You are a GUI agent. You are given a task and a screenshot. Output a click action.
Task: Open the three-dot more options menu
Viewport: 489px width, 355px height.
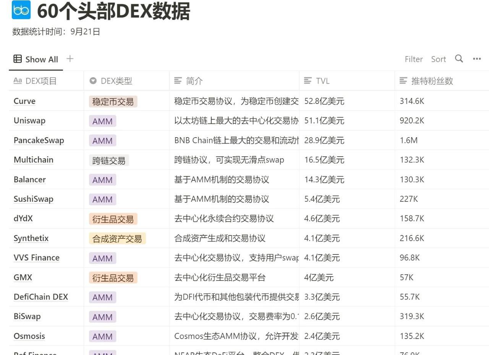(477, 59)
